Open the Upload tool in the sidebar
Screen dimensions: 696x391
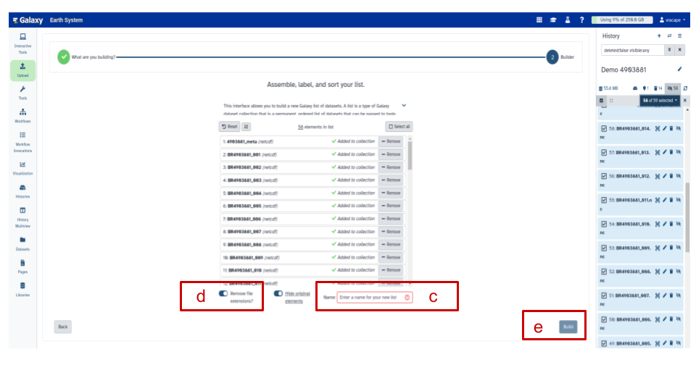22,70
